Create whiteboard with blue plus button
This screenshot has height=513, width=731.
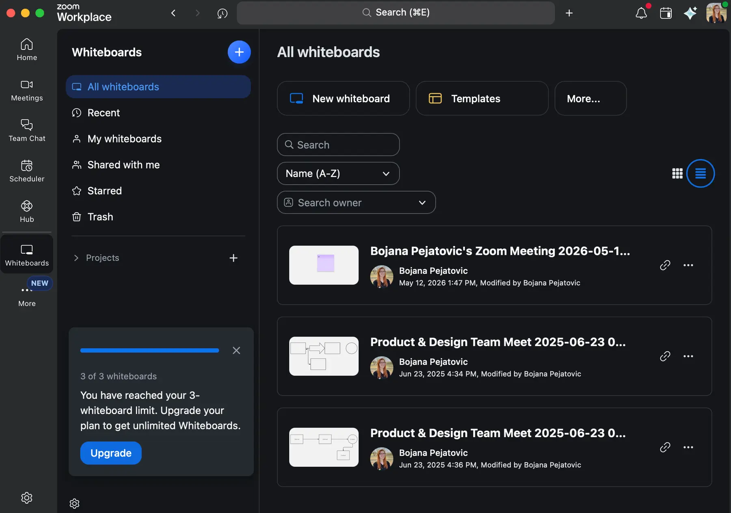click(239, 52)
